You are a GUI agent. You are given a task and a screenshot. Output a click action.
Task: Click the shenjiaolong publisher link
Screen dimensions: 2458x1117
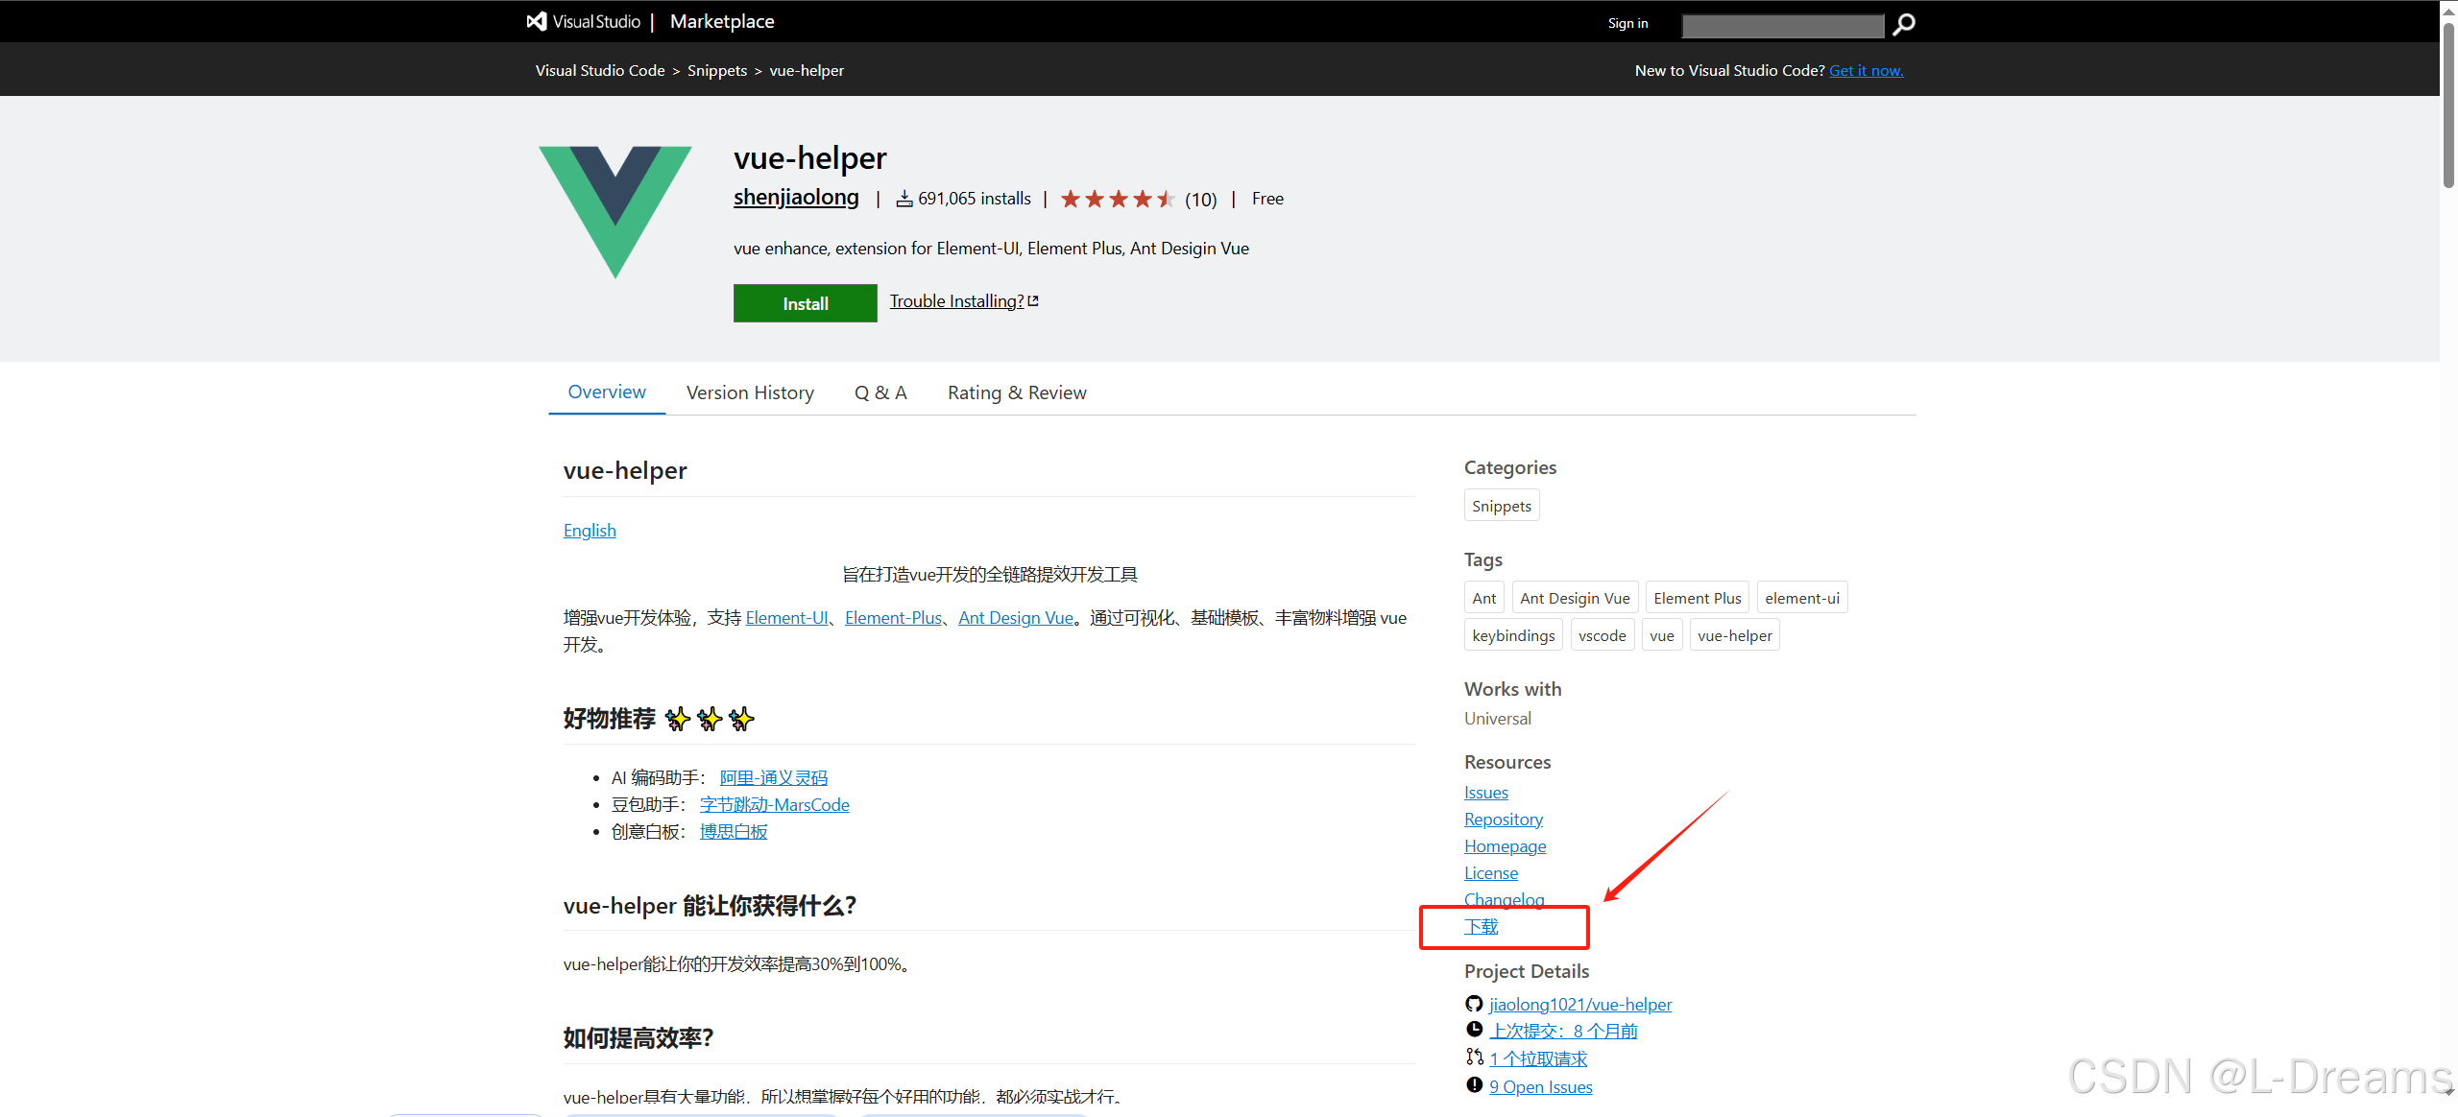[x=796, y=198]
